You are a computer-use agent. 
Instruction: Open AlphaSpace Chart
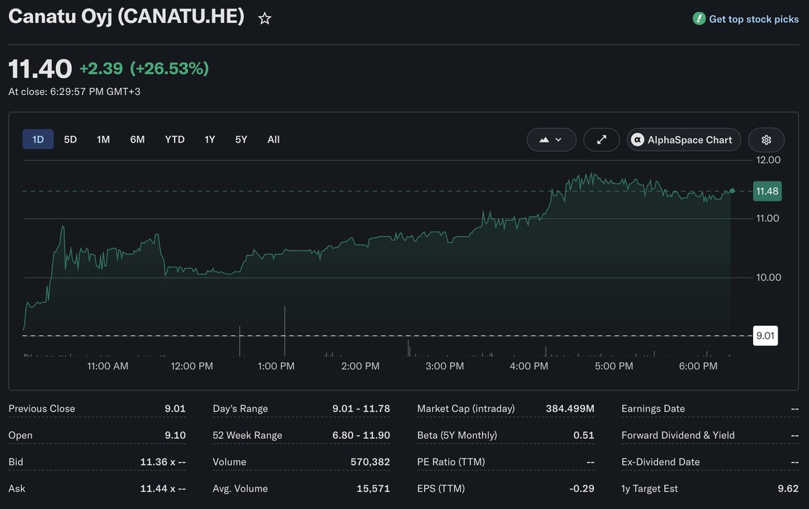(684, 140)
